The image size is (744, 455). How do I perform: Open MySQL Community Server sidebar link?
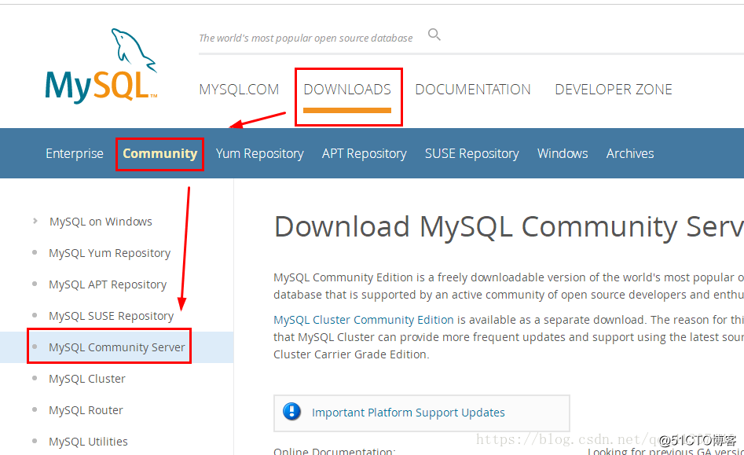(117, 347)
